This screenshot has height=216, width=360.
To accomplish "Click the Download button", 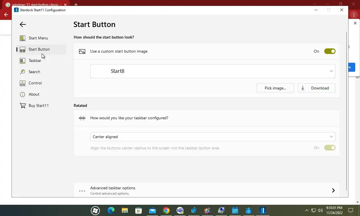I will [x=316, y=88].
